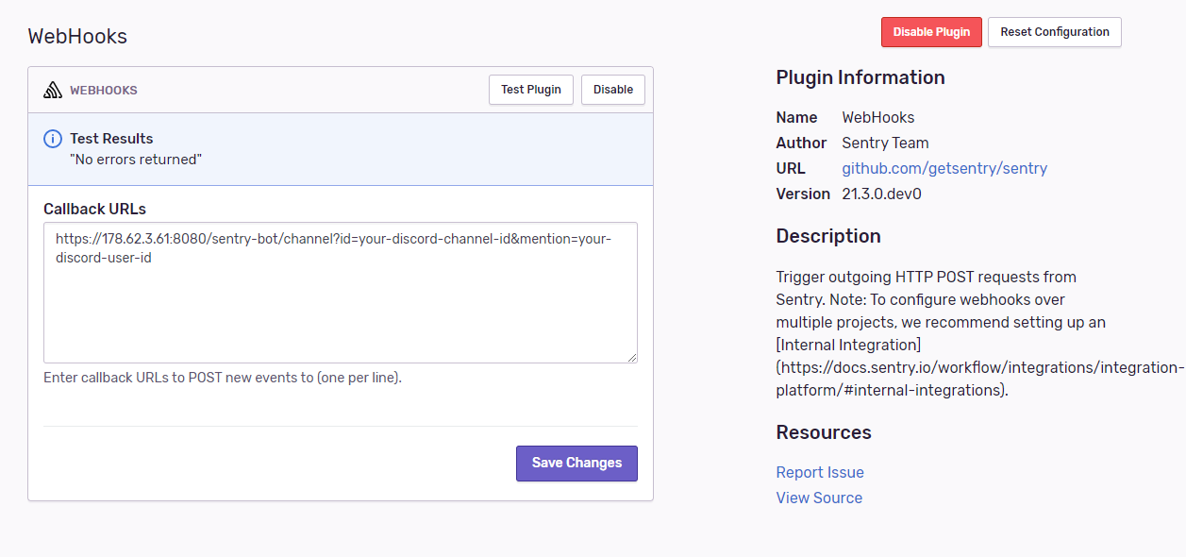Click the Resources heading
The width and height of the screenshot is (1186, 557).
(824, 433)
